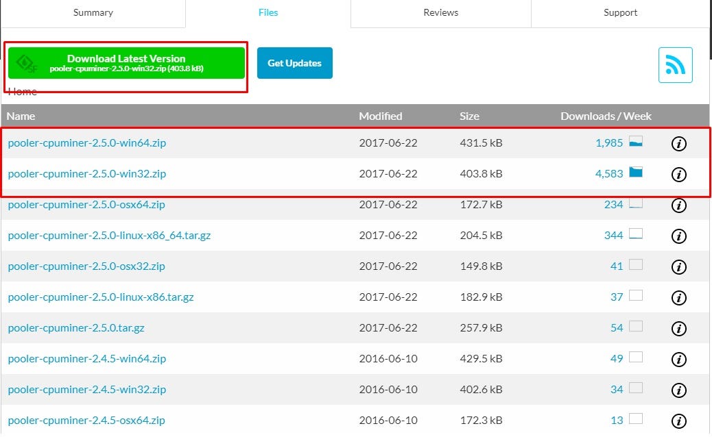The height and width of the screenshot is (437, 712).
Task: Click the Download Latest Version button
Action: [126, 63]
